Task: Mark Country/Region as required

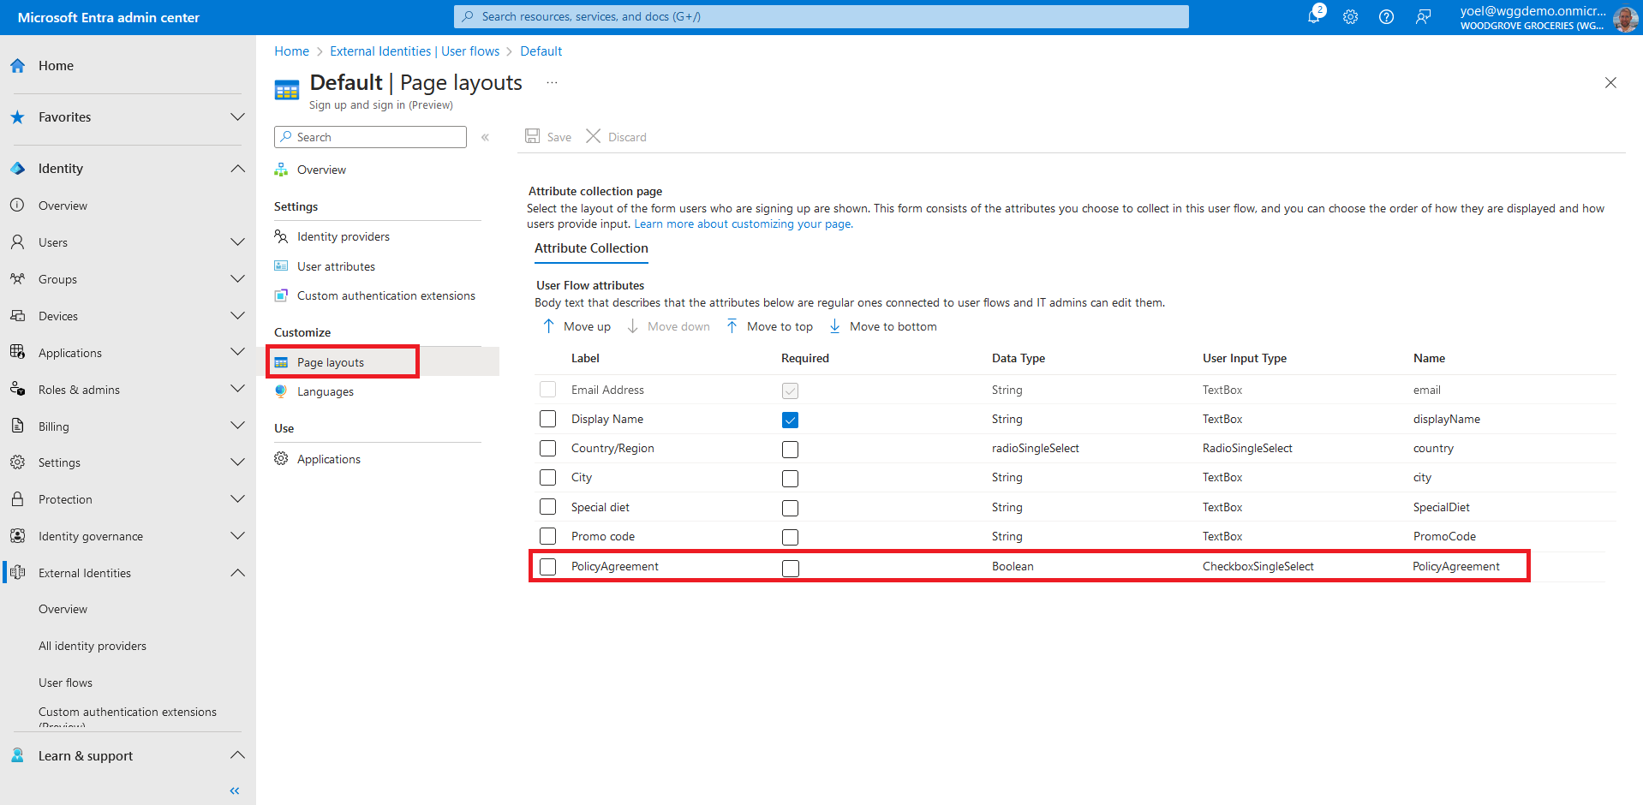Action: tap(790, 449)
